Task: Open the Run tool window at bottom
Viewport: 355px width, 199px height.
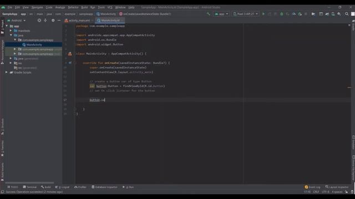Action: coord(128,187)
